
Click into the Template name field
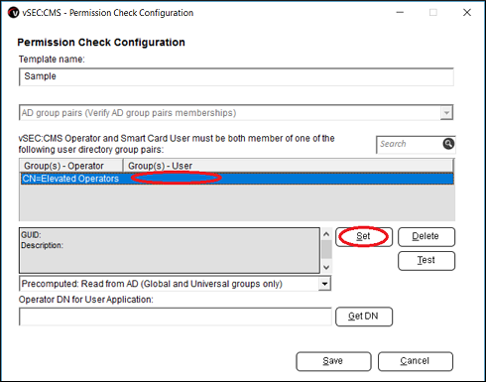(x=236, y=76)
